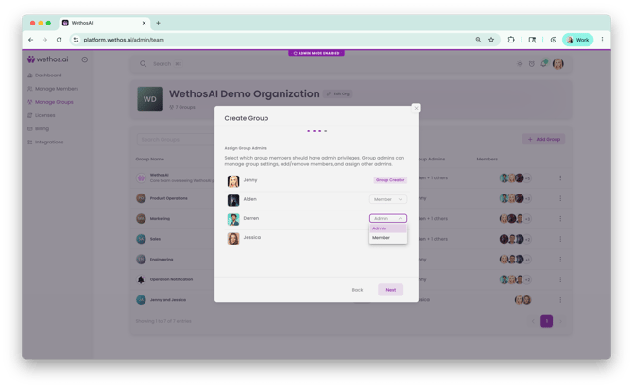
Task: Click Jenny's avatar in the dialog
Action: (233, 181)
